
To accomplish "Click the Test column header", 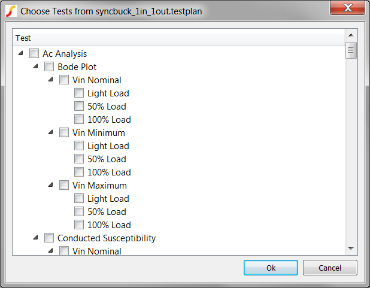I will 178,38.
